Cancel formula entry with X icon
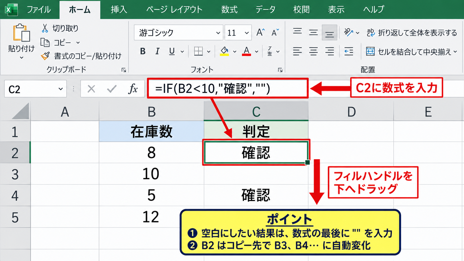The image size is (464, 261). (x=91, y=89)
